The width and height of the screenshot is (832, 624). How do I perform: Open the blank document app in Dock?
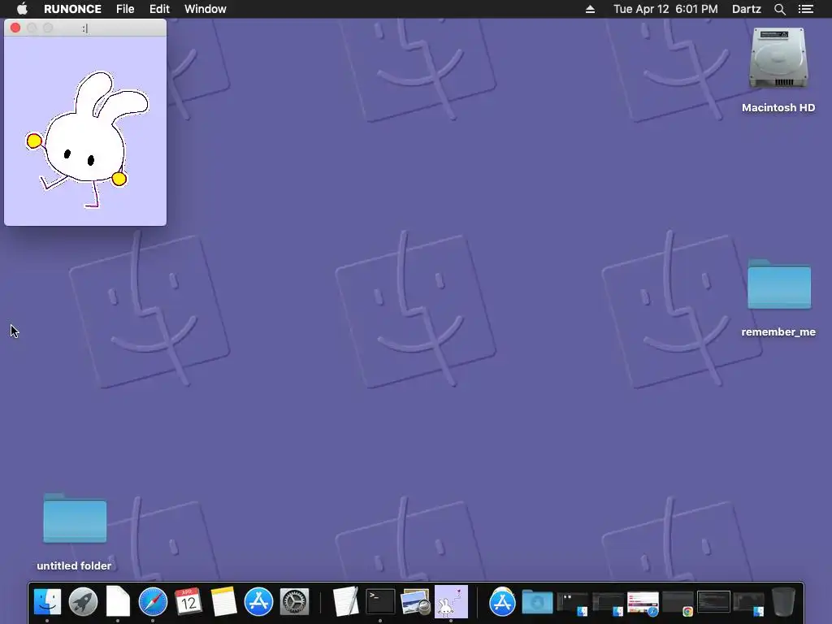[x=118, y=602]
